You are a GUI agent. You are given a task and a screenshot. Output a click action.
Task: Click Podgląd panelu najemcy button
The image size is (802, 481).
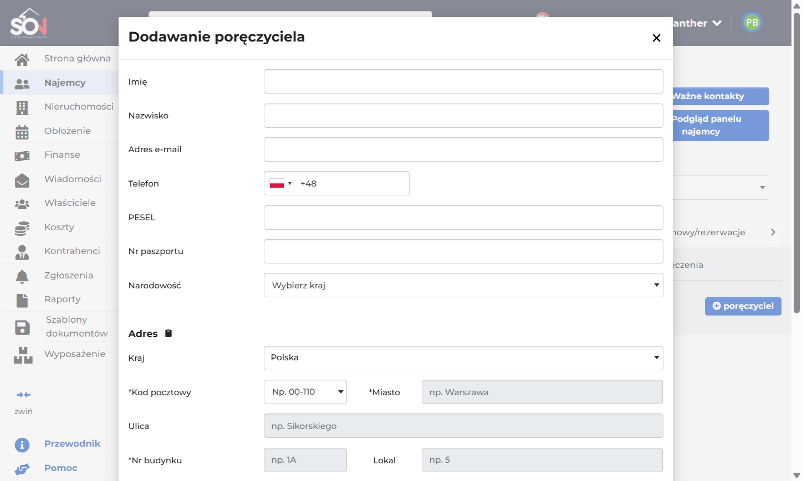(721, 126)
